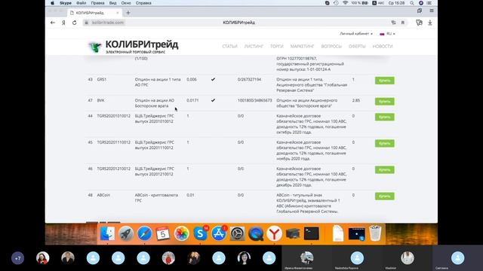
Task: Open App Store from the Dock
Action: pyautogui.click(x=219, y=234)
